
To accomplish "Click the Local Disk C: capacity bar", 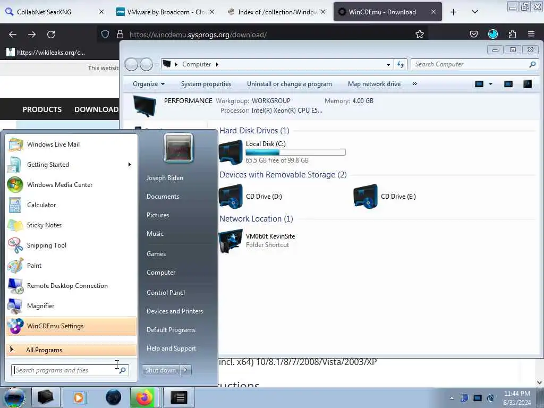I will pyautogui.click(x=295, y=152).
